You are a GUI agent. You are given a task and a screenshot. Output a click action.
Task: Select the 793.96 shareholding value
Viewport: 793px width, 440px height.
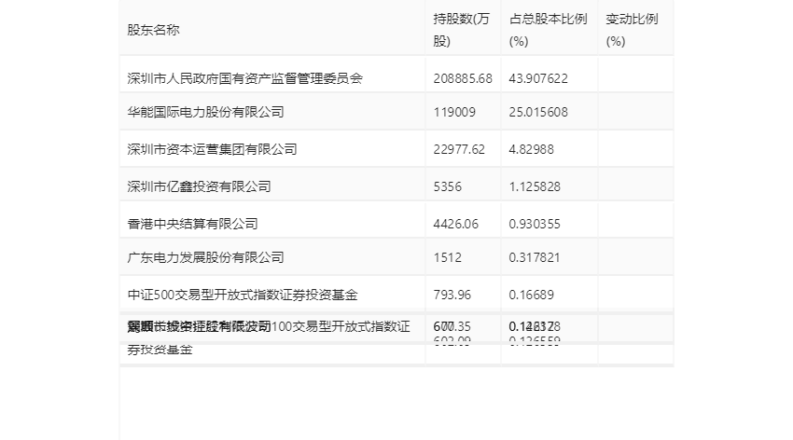[x=452, y=295]
